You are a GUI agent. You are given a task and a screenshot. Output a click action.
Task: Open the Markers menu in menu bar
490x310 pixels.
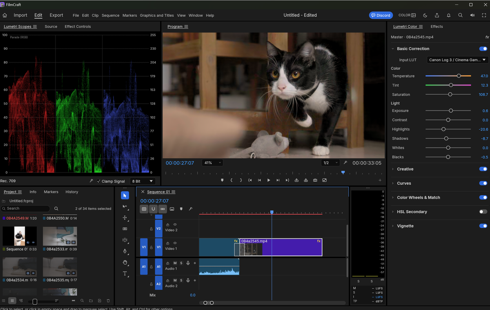click(x=129, y=15)
